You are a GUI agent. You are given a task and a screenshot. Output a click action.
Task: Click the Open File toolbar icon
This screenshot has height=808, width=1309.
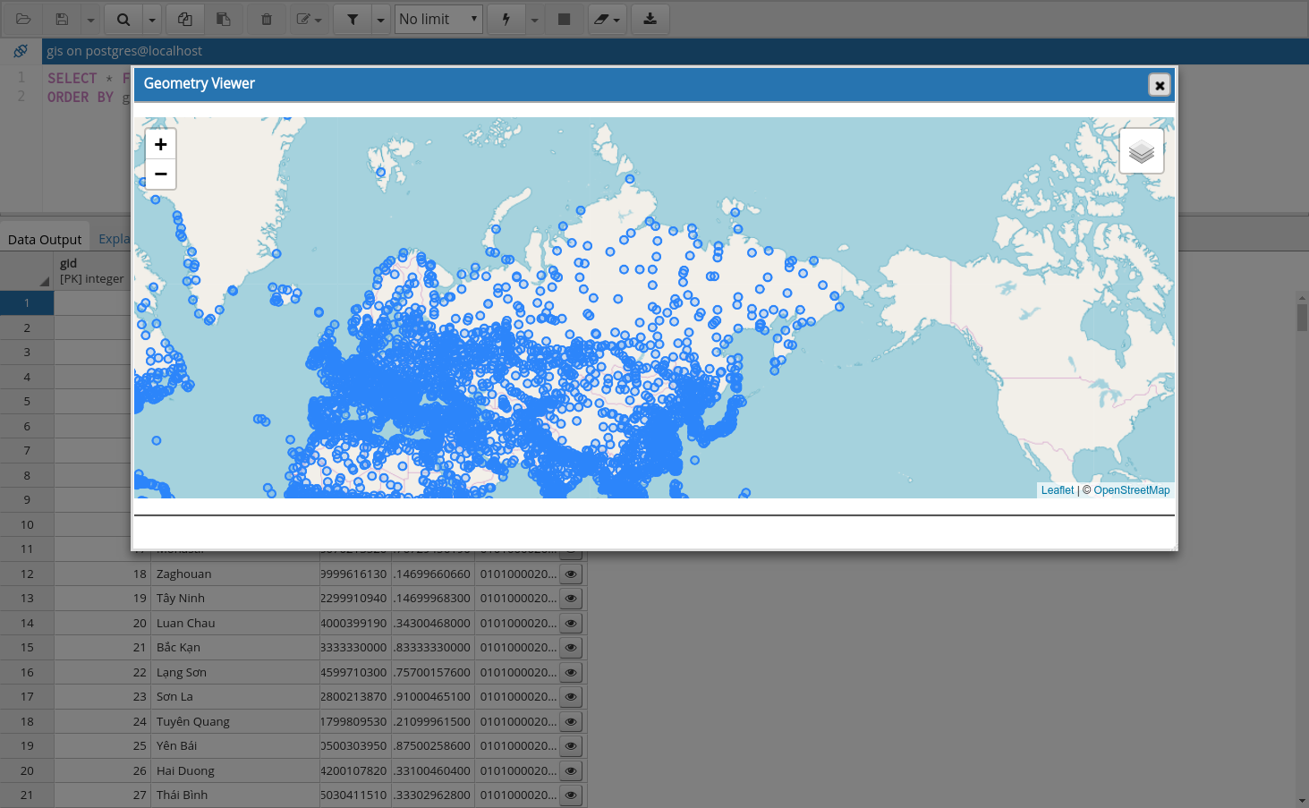23,19
